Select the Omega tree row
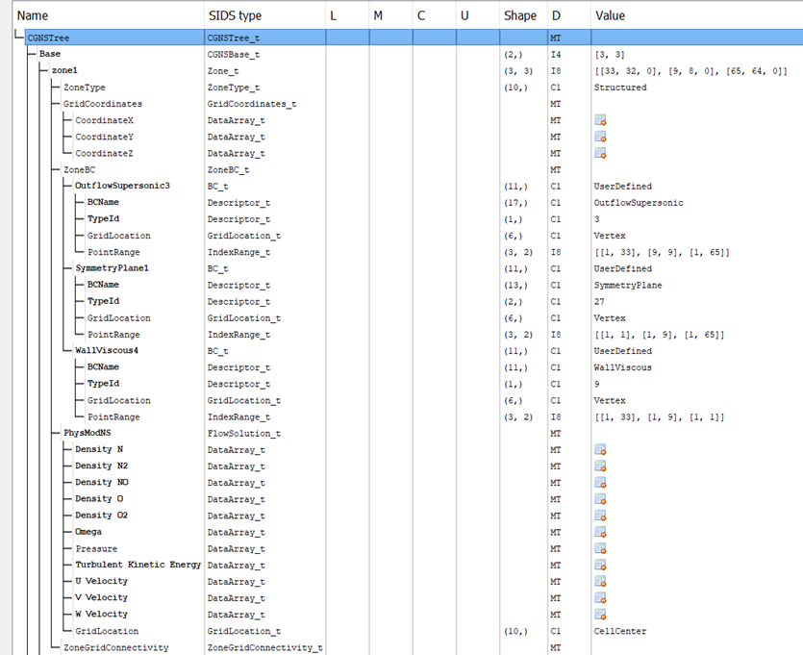 pyautogui.click(x=88, y=532)
